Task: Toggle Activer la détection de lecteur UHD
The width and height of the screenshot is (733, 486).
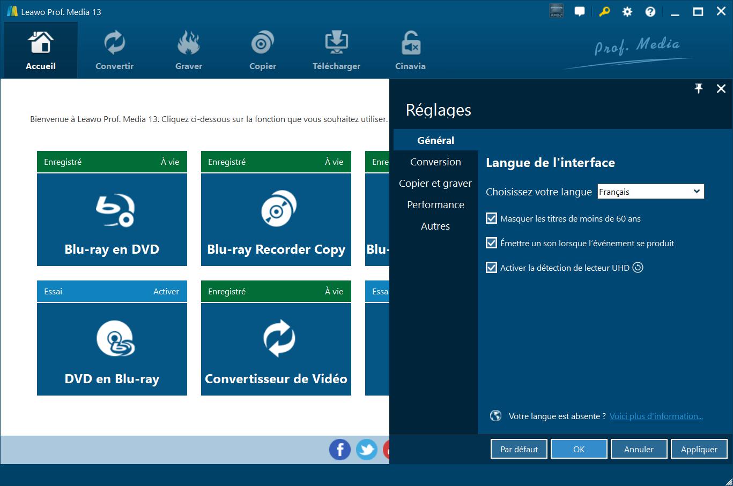Action: tap(491, 268)
